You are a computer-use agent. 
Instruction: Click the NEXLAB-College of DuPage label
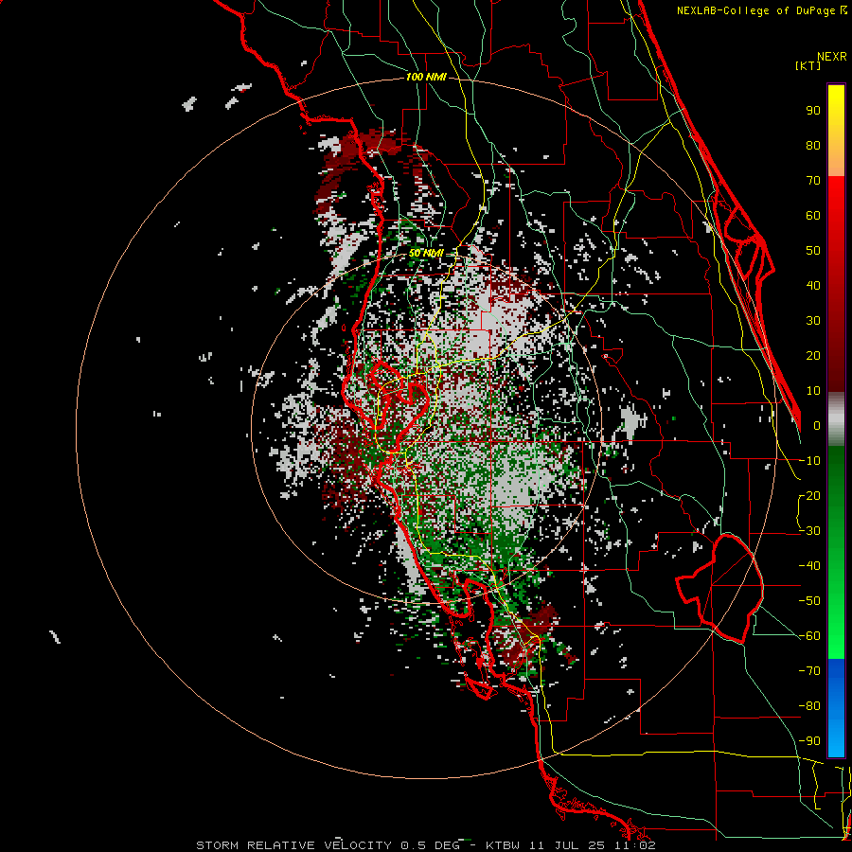pyautogui.click(x=761, y=10)
